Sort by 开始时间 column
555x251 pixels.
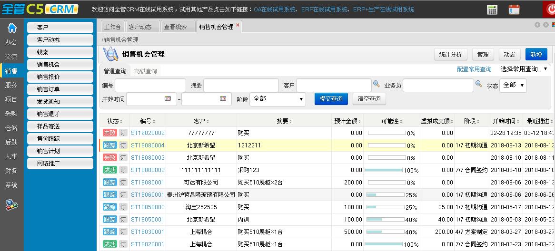click(506, 121)
